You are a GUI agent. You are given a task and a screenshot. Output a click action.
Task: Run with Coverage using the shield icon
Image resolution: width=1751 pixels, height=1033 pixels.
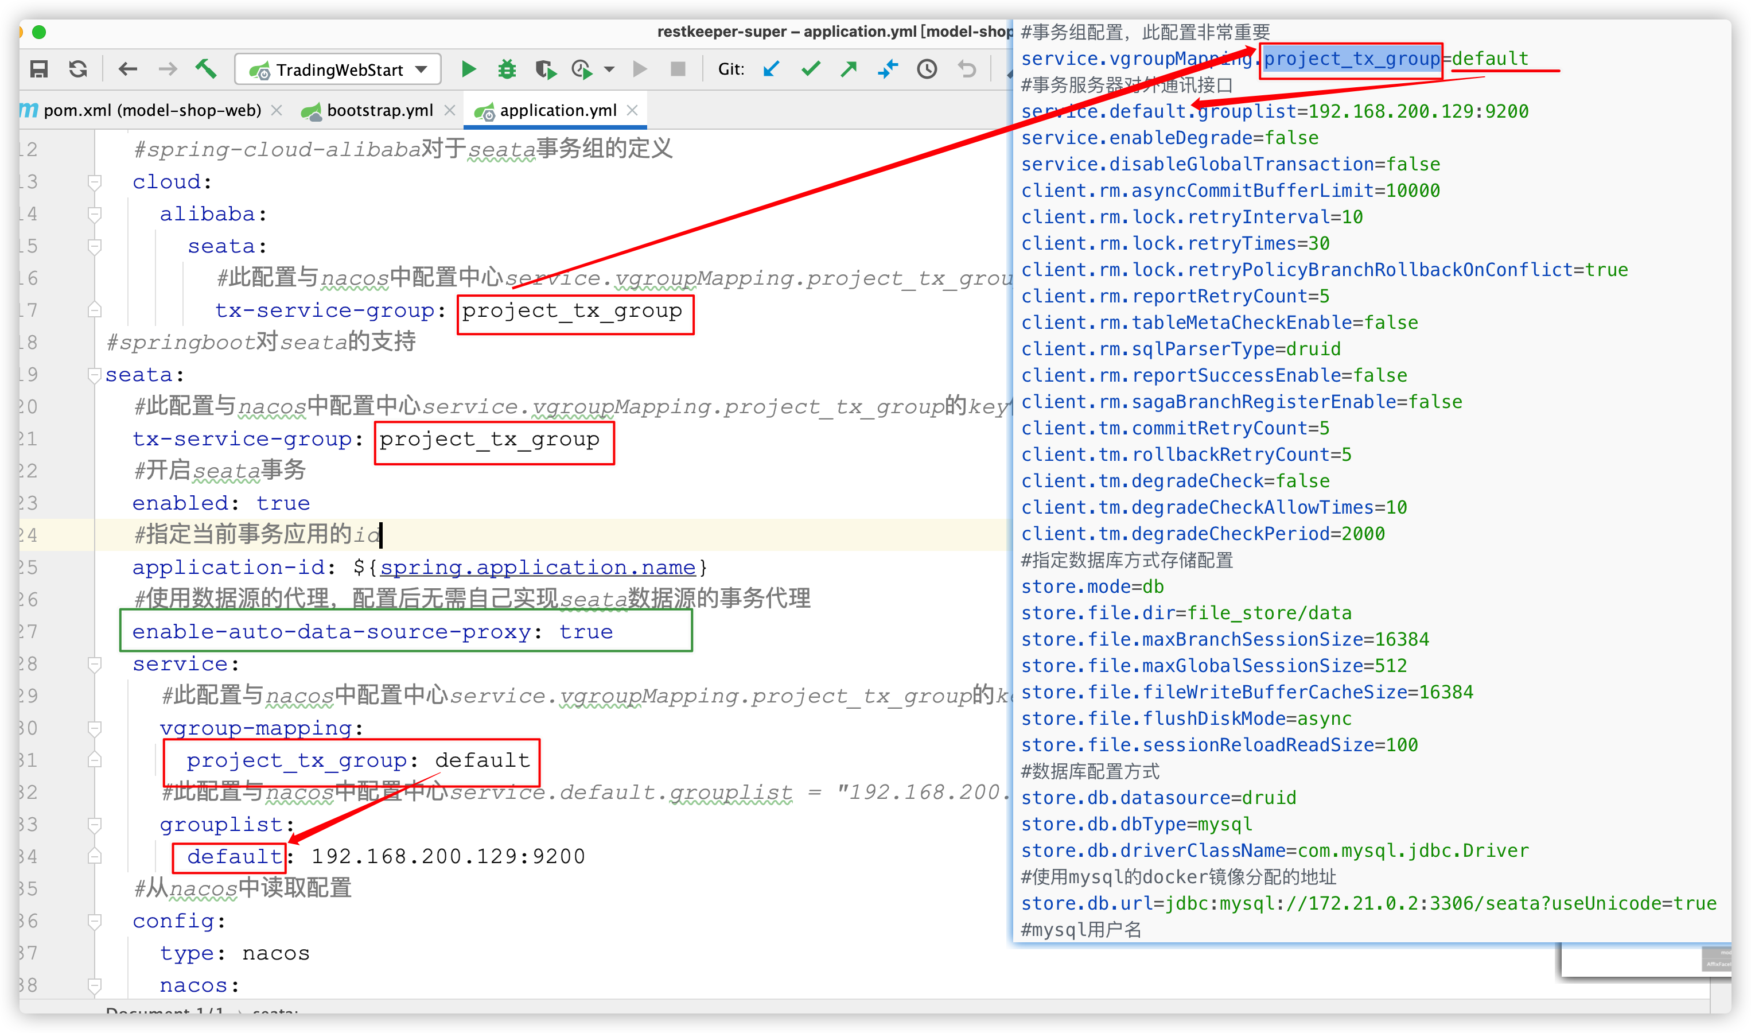pos(546,69)
